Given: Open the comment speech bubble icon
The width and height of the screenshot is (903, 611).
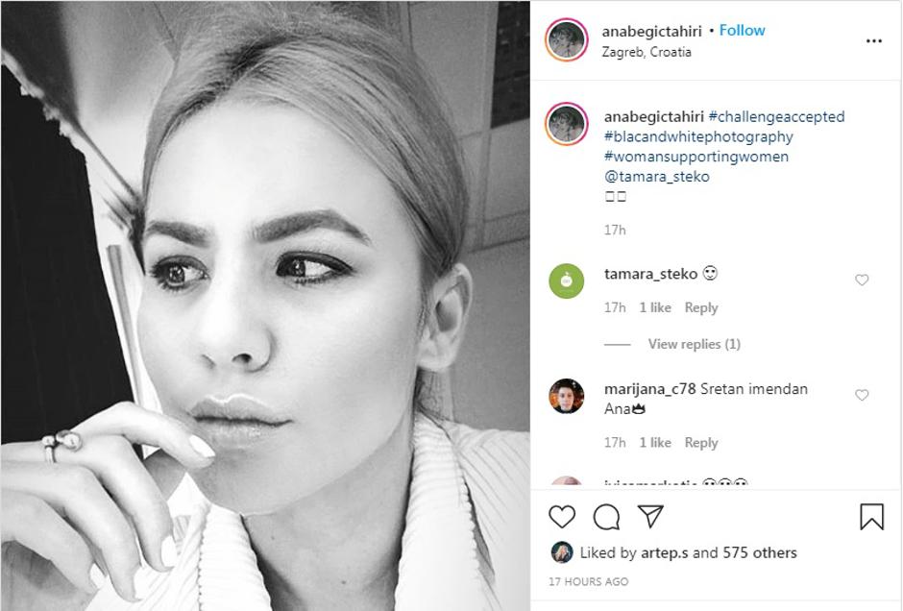Looking at the screenshot, I should tap(606, 517).
